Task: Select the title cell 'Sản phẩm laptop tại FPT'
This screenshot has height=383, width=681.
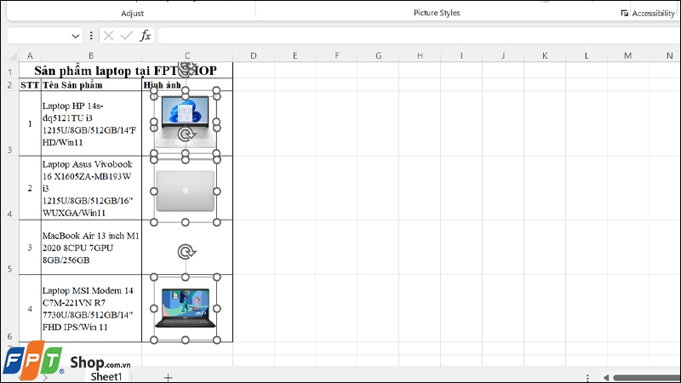Action: coord(125,71)
